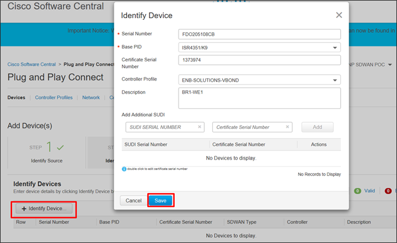The width and height of the screenshot is (397, 243).
Task: Click the Plug and Play Connect breadcrumb
Action: pyautogui.click(x=89, y=64)
